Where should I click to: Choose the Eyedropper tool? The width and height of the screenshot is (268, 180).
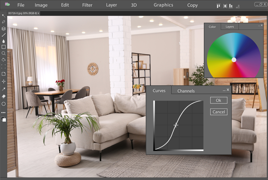pyautogui.click(x=4, y=89)
